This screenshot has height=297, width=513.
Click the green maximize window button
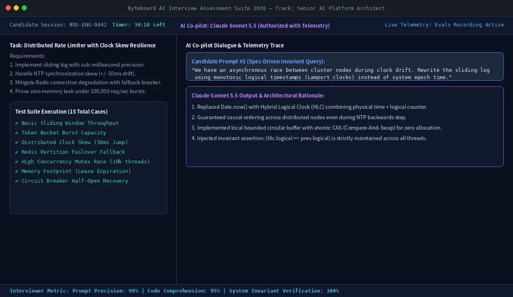pyautogui.click(x=24, y=8)
